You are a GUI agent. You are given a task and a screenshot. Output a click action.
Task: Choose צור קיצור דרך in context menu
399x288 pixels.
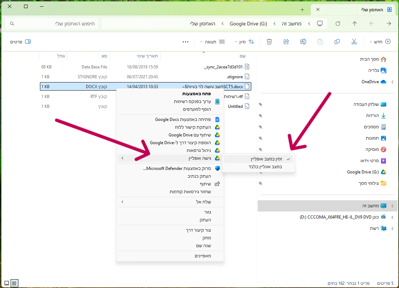point(170,230)
